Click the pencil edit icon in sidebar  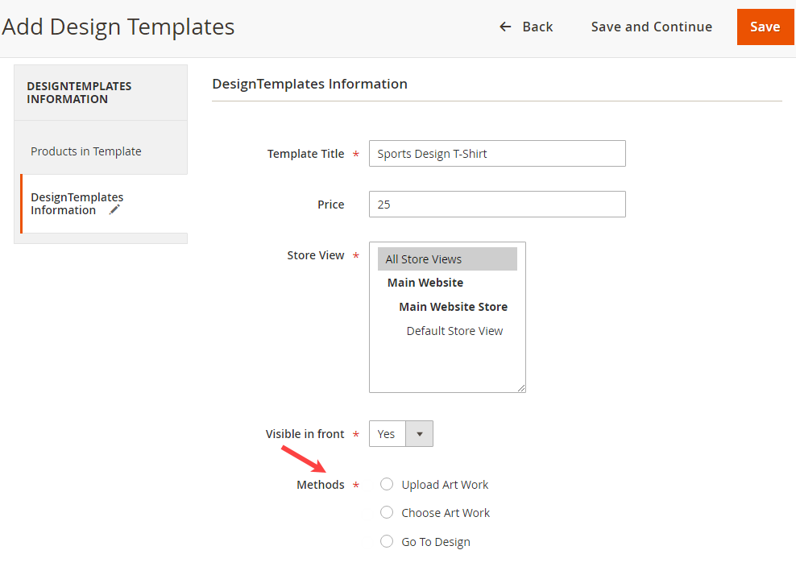tap(114, 210)
